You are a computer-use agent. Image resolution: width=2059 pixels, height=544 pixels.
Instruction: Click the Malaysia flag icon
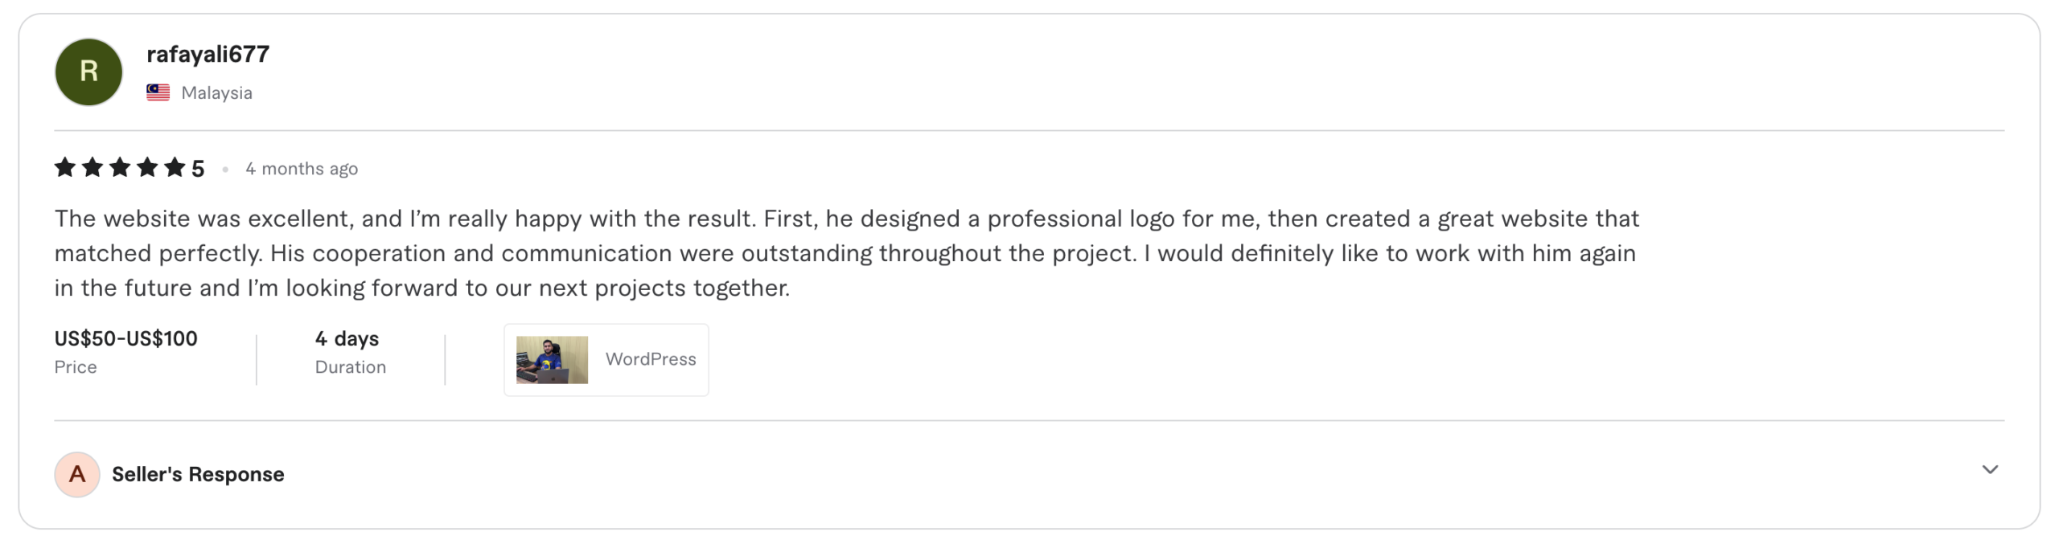(158, 92)
